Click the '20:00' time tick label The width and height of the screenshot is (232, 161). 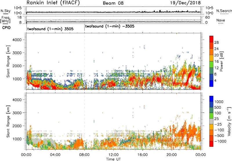coord(171,155)
